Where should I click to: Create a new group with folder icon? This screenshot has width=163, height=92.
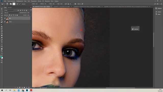(x=24, y=87)
